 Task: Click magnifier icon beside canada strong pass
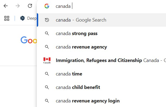point(47,33)
